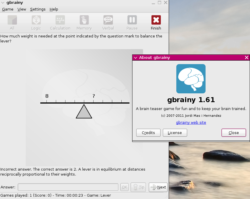Choose the Memory trainer icon
The width and height of the screenshot is (250, 199).
pyautogui.click(x=84, y=23)
